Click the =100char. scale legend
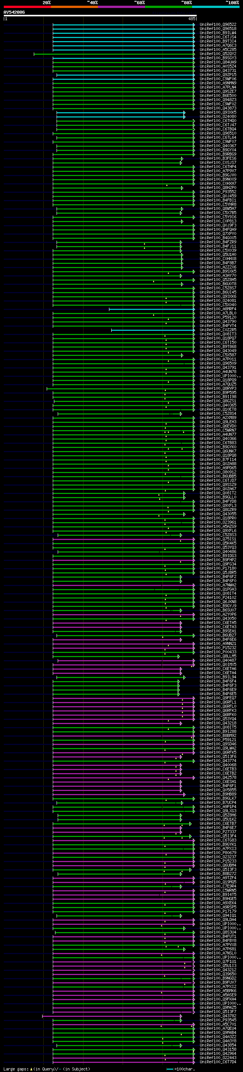This screenshot has height=1072, width=243. coord(181,1069)
